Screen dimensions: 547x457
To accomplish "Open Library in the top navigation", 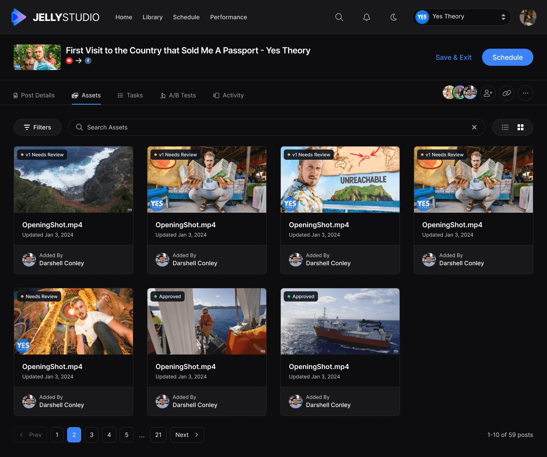I will [x=153, y=17].
